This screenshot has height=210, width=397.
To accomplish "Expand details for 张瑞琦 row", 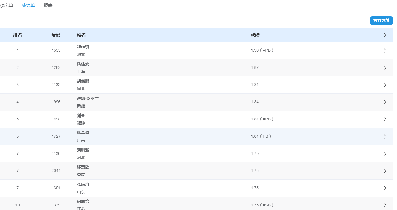I will (385, 188).
